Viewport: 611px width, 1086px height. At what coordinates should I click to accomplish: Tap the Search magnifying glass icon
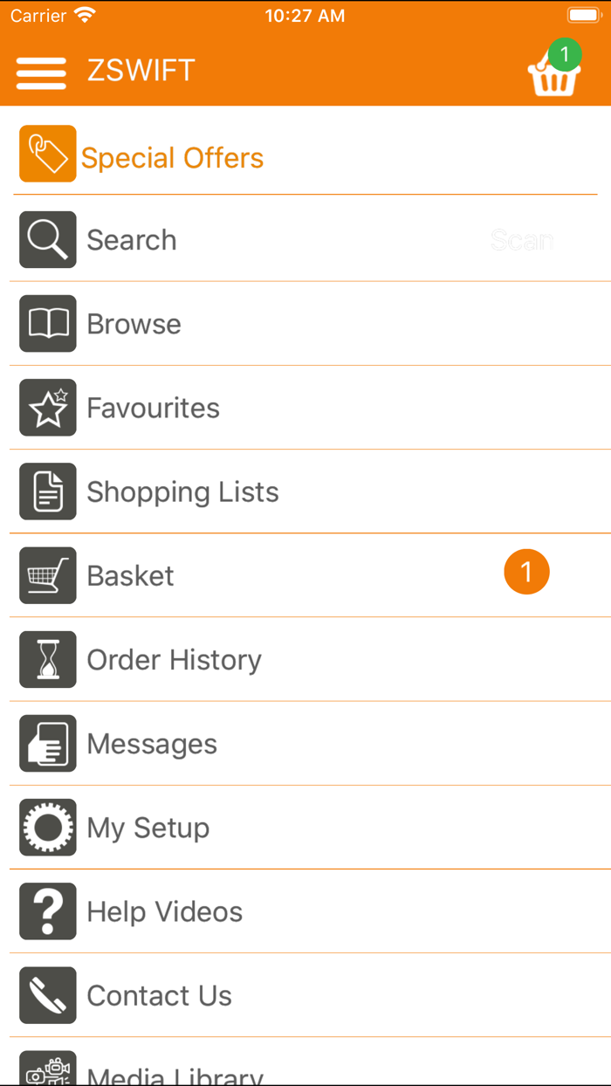(48, 239)
